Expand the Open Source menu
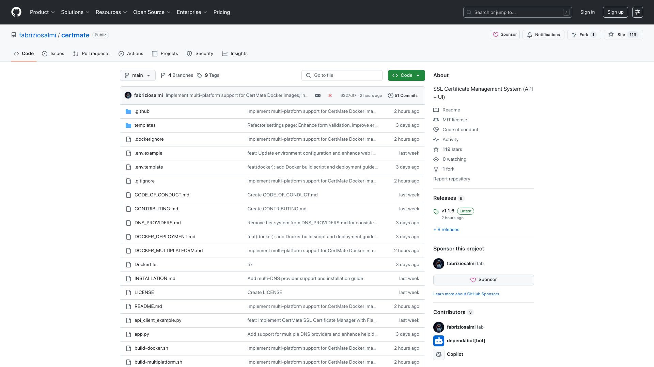Screen dimensions: 654x367 tap(152, 12)
